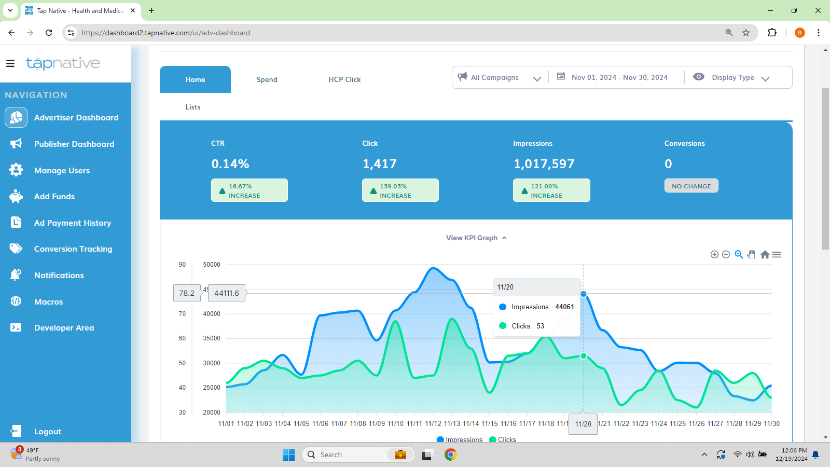Open a new browser tab
This screenshot has height=467, width=830.
(x=151, y=10)
